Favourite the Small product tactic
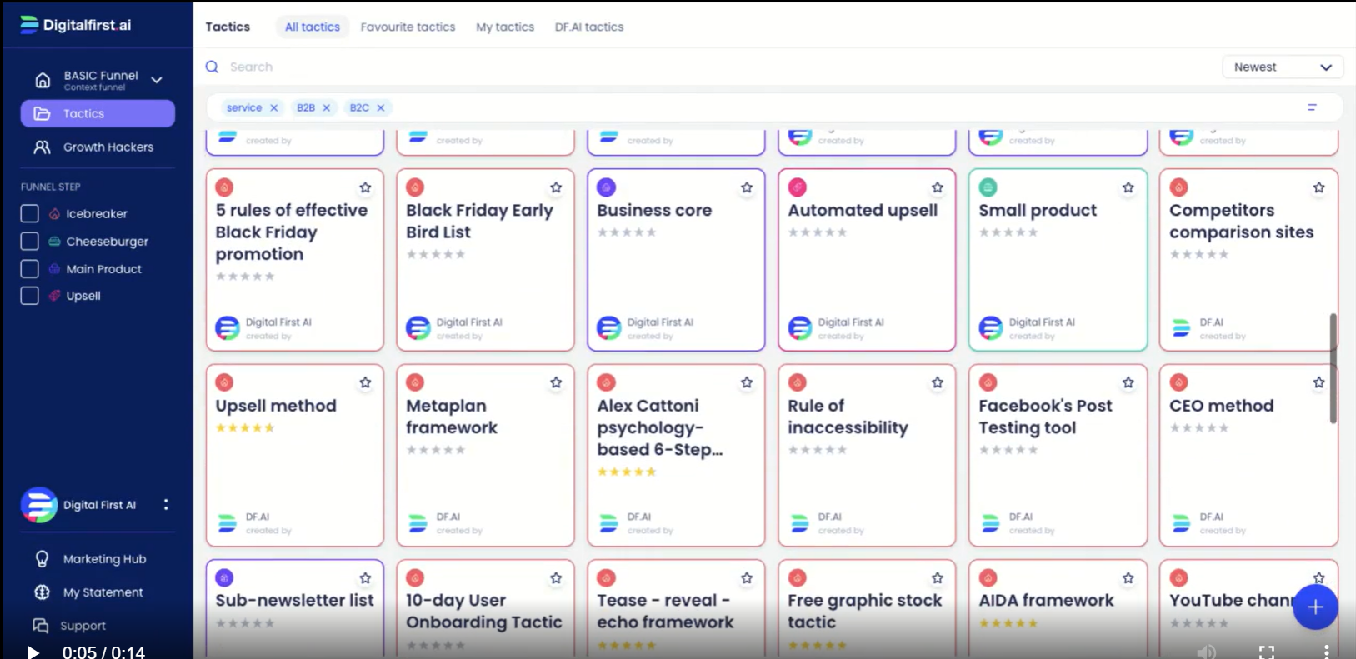 point(1128,187)
